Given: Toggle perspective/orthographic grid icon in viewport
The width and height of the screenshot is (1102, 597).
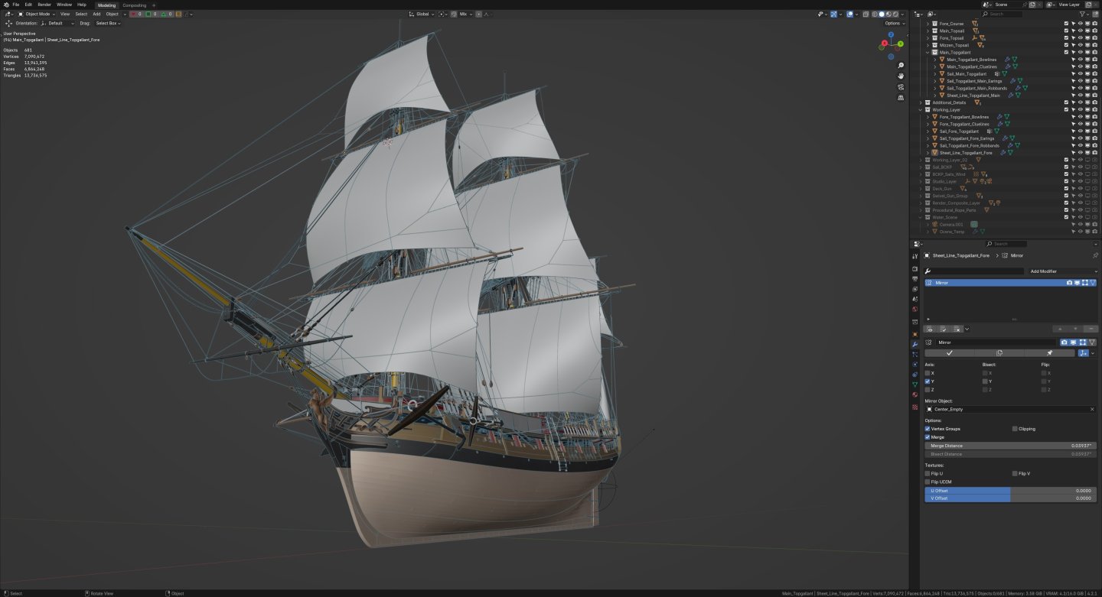Looking at the screenshot, I should (901, 98).
